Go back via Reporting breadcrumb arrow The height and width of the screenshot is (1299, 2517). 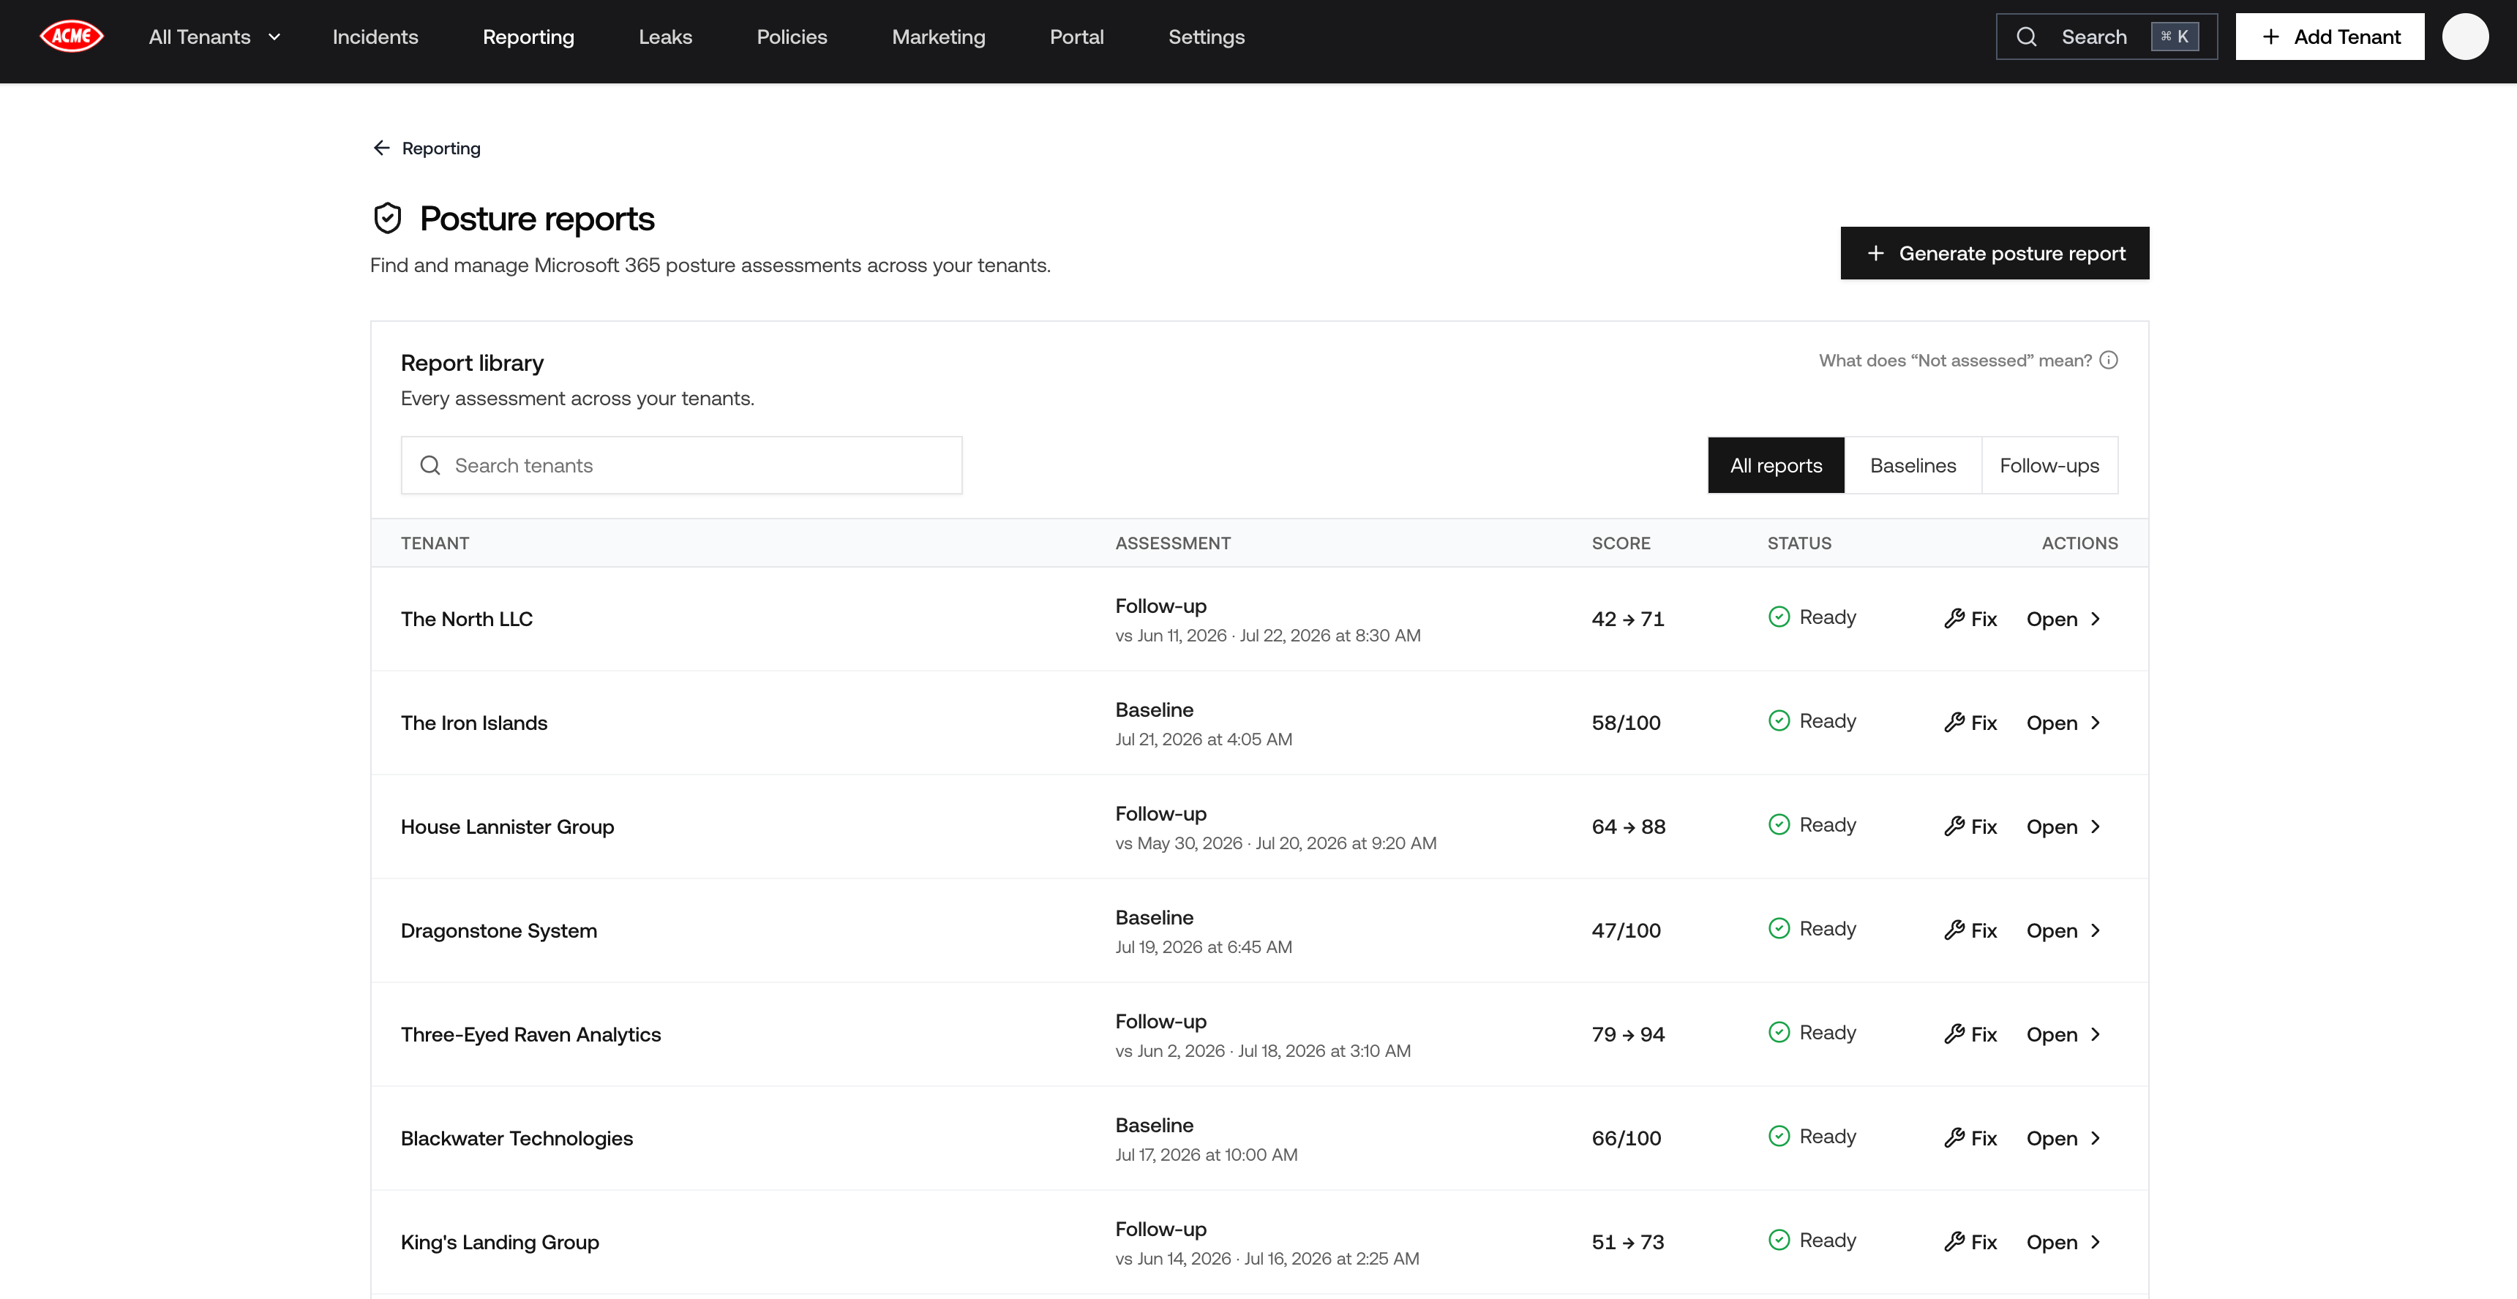point(381,148)
